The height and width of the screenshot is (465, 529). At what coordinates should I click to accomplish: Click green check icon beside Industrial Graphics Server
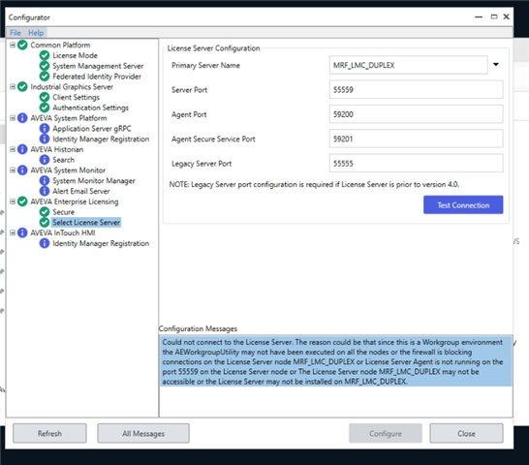[x=22, y=87]
